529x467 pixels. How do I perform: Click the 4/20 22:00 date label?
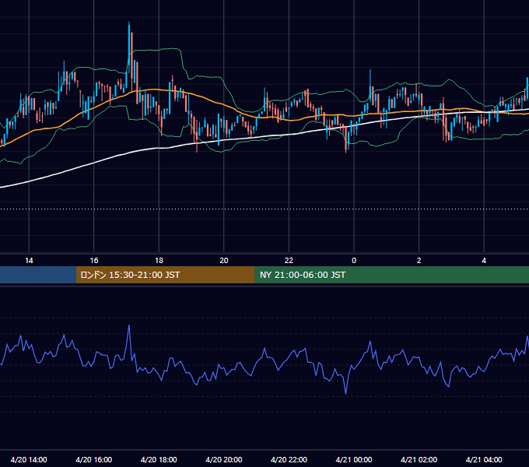coord(289,459)
